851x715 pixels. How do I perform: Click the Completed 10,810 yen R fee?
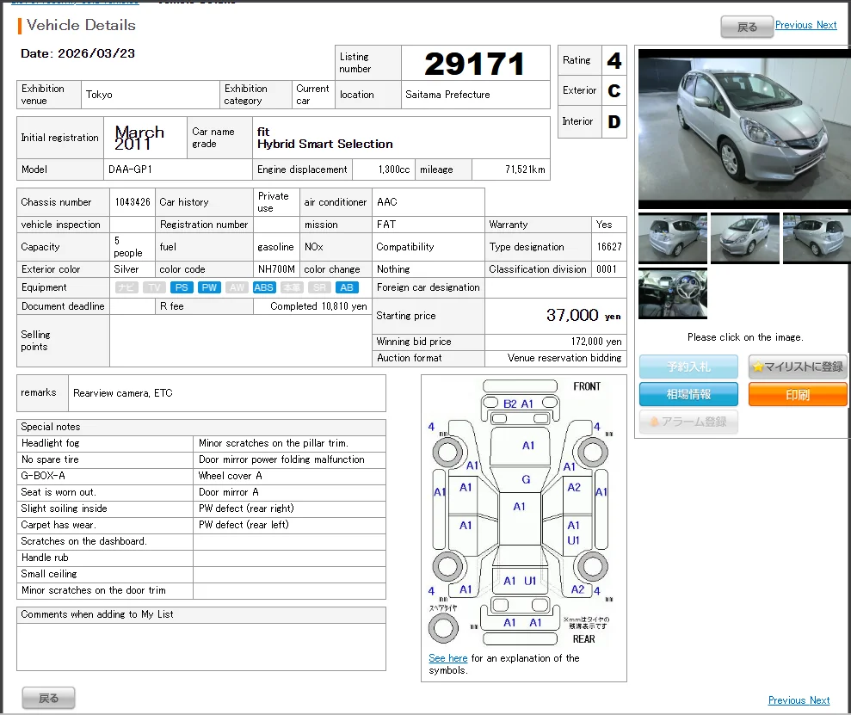(318, 306)
